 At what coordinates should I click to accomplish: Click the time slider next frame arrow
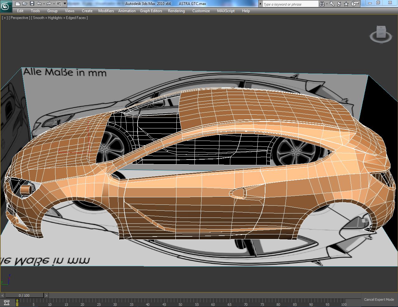click(x=46, y=295)
